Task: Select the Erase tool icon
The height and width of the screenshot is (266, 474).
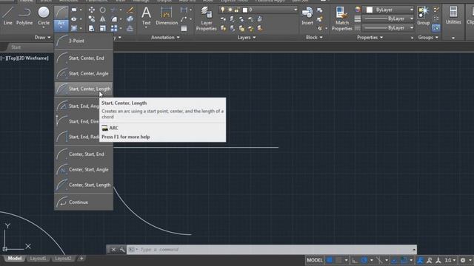Action: coord(130,10)
